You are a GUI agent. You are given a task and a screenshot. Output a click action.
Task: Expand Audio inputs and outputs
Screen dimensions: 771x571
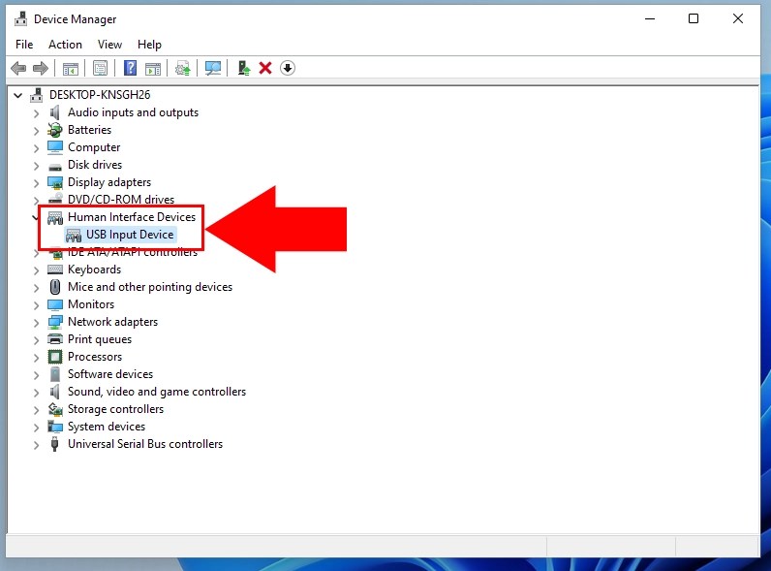click(x=36, y=113)
